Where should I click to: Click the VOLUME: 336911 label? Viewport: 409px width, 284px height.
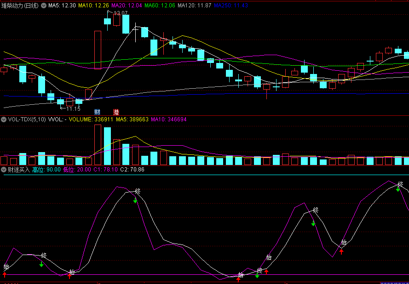91,119
